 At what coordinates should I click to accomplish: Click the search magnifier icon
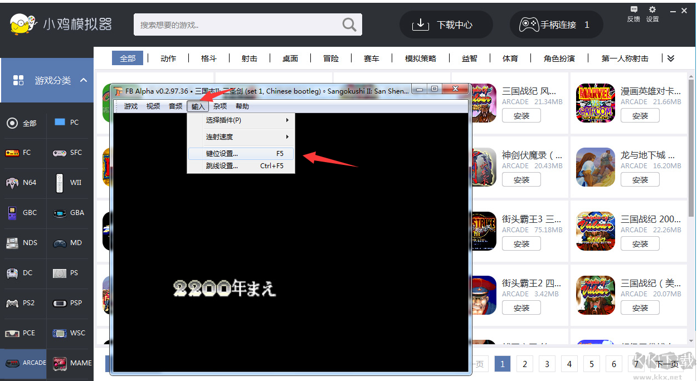(x=349, y=25)
